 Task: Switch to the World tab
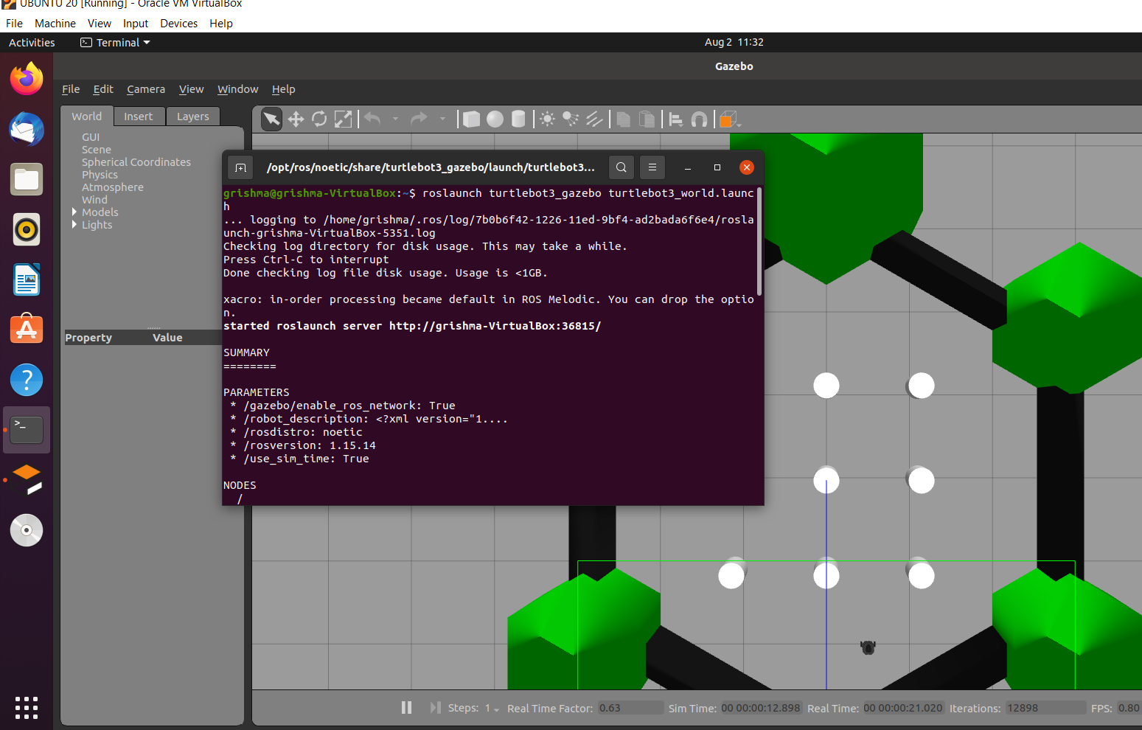[87, 117]
